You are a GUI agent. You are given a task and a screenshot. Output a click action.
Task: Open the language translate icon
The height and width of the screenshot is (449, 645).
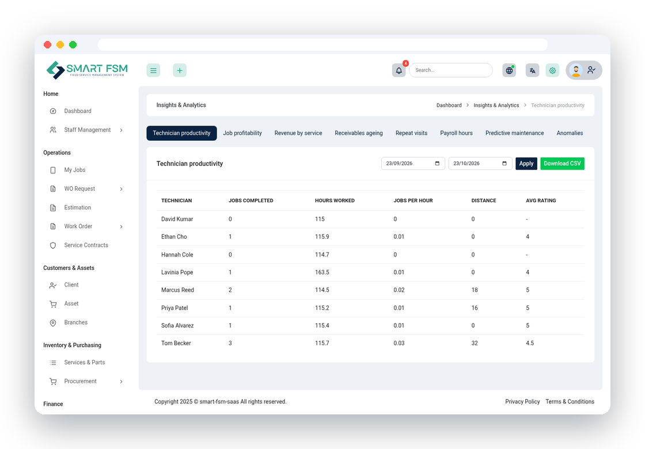click(532, 70)
